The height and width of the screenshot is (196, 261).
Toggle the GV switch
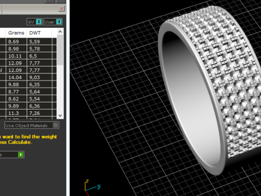pos(34,22)
